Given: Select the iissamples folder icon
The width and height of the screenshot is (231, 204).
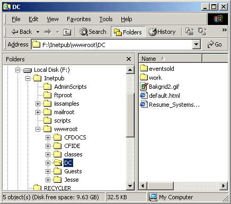Looking at the screenshot, I should (47, 104).
